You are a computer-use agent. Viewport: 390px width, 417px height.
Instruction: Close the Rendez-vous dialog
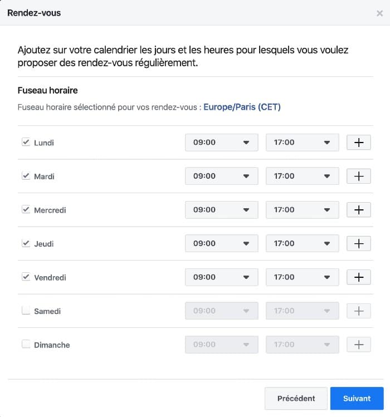[379, 13]
